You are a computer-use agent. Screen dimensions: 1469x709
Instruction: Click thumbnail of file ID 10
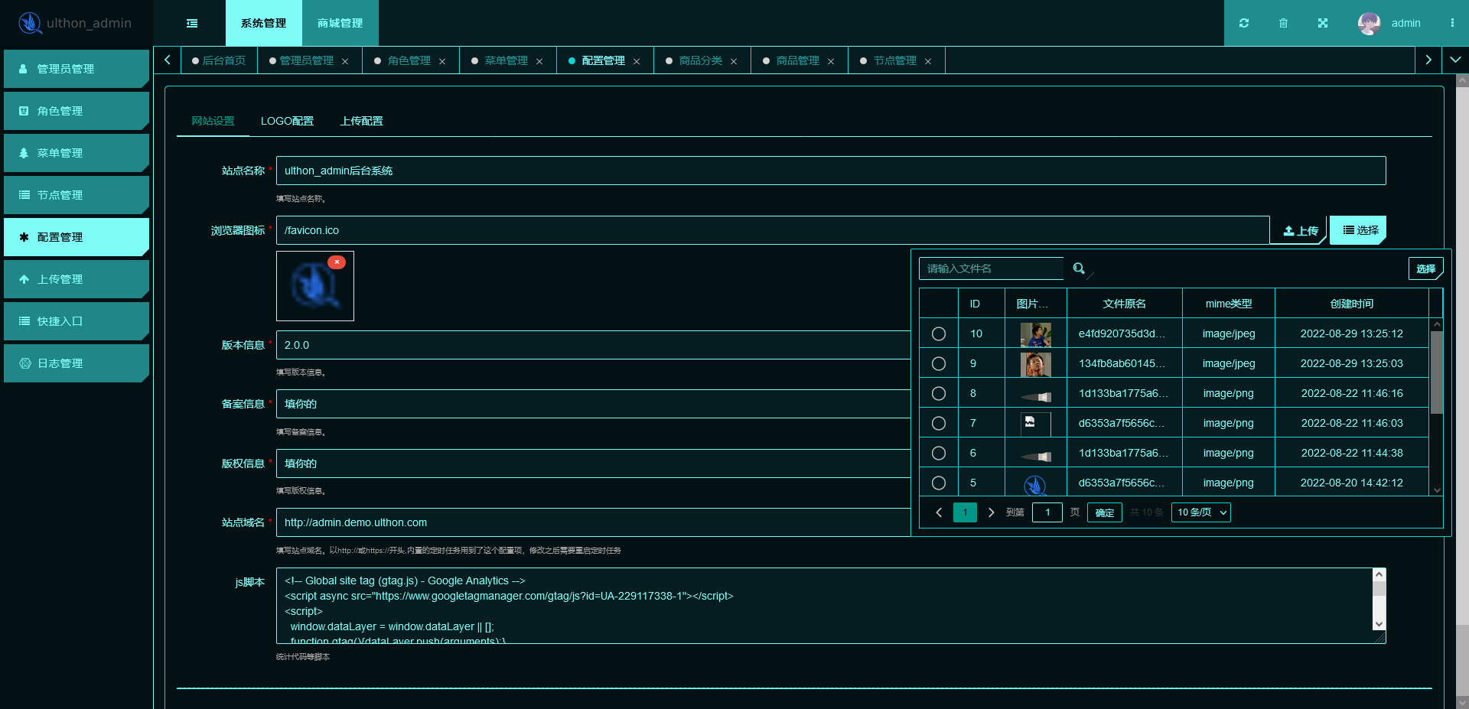click(x=1036, y=334)
